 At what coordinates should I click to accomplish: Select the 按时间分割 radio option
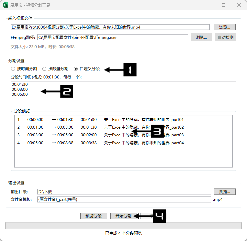(x=13, y=69)
